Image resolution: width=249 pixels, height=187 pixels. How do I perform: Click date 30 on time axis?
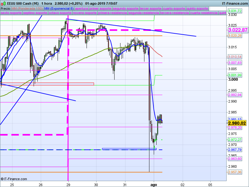tap(96, 185)
